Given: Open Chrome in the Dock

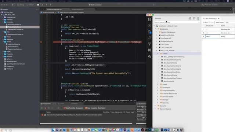Looking at the screenshot, I should pos(107,130).
